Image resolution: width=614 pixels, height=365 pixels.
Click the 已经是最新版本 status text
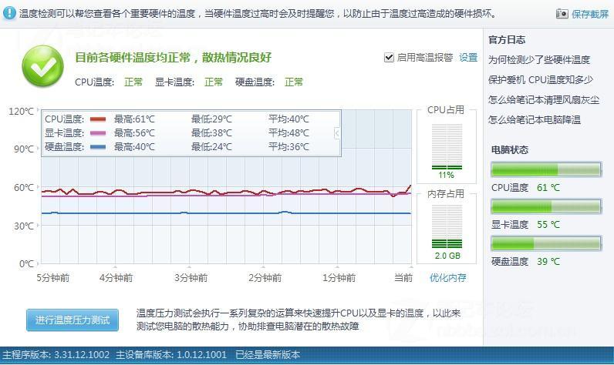tap(268, 355)
